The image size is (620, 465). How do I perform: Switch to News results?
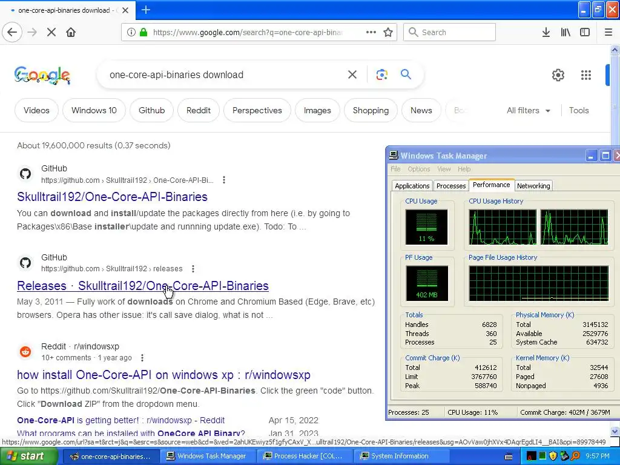421,110
